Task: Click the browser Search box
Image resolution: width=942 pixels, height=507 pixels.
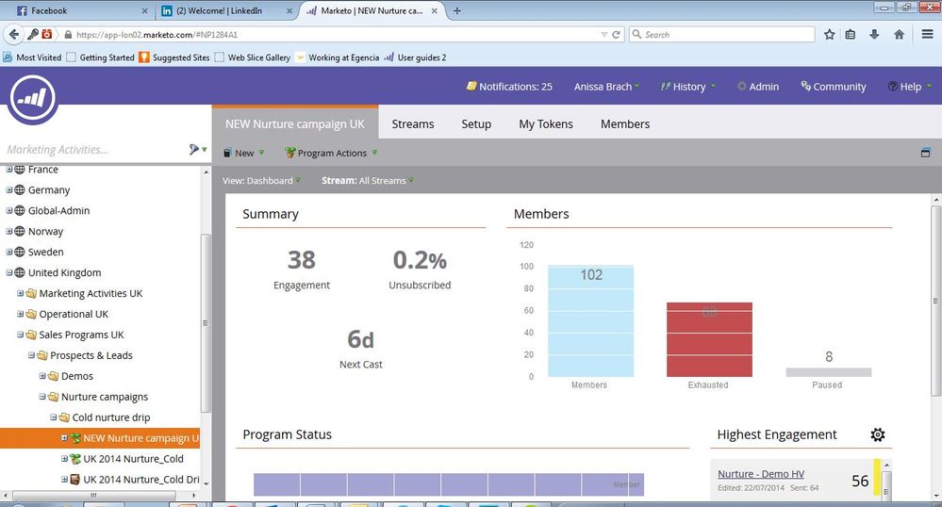Action: coord(721,35)
